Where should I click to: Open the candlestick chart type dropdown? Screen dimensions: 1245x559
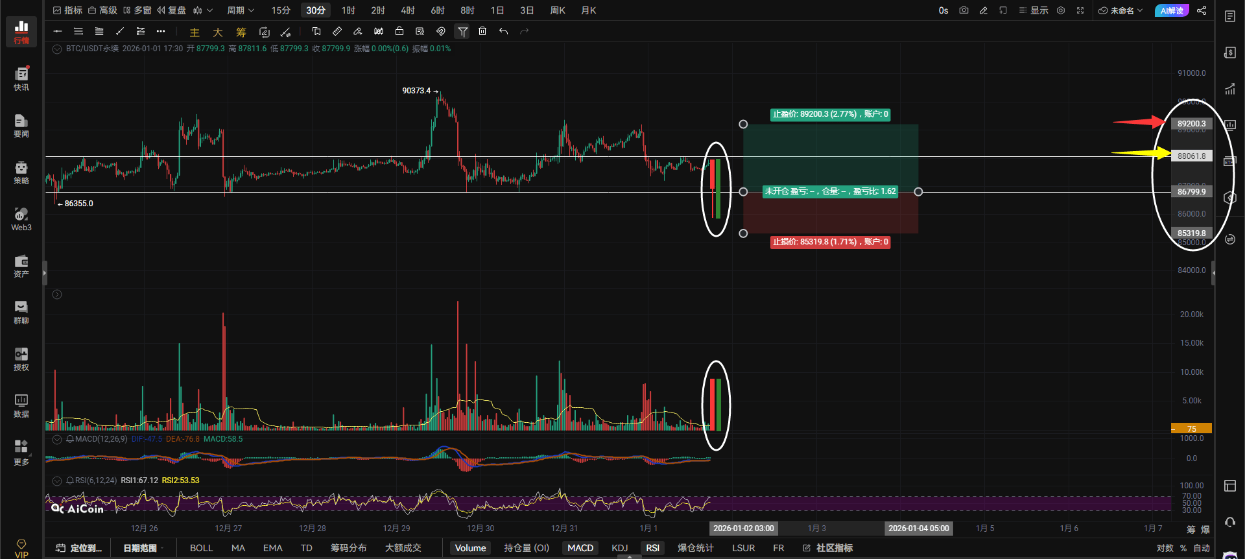[203, 10]
